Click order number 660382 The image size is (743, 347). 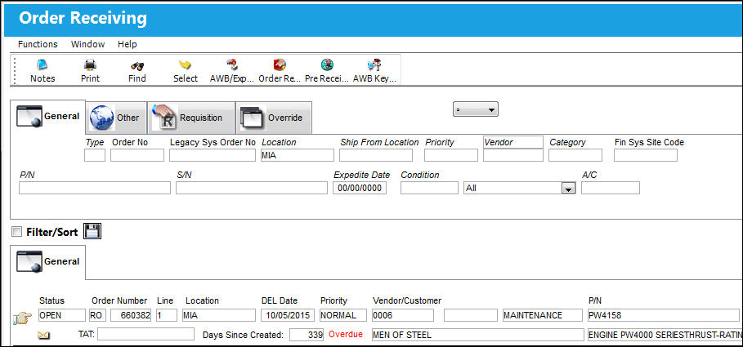pyautogui.click(x=131, y=315)
